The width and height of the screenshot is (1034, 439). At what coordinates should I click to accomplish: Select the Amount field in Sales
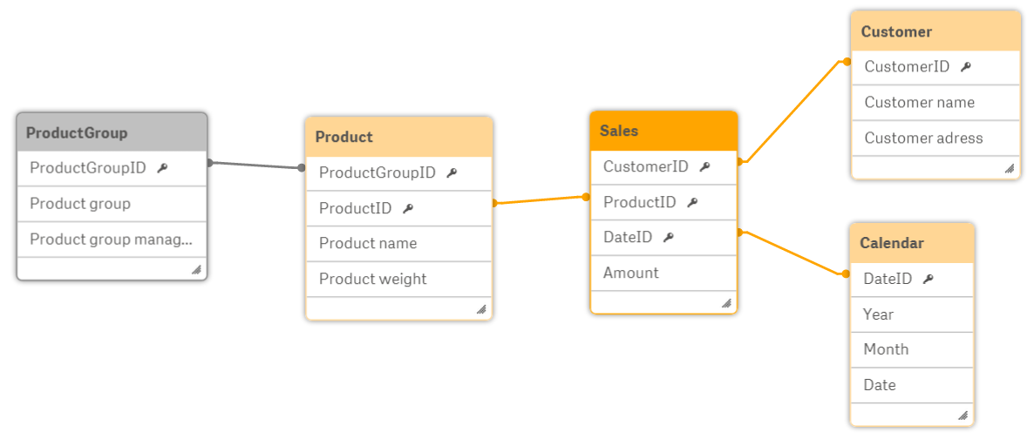[663, 273]
